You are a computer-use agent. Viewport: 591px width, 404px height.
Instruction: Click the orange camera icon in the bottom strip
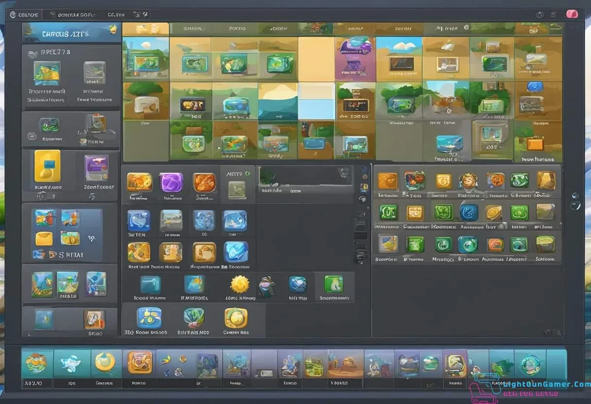pos(140,363)
